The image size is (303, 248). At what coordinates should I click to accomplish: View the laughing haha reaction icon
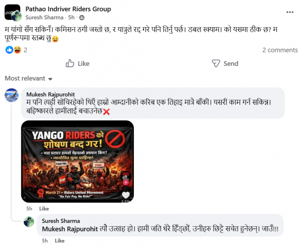coord(17,50)
